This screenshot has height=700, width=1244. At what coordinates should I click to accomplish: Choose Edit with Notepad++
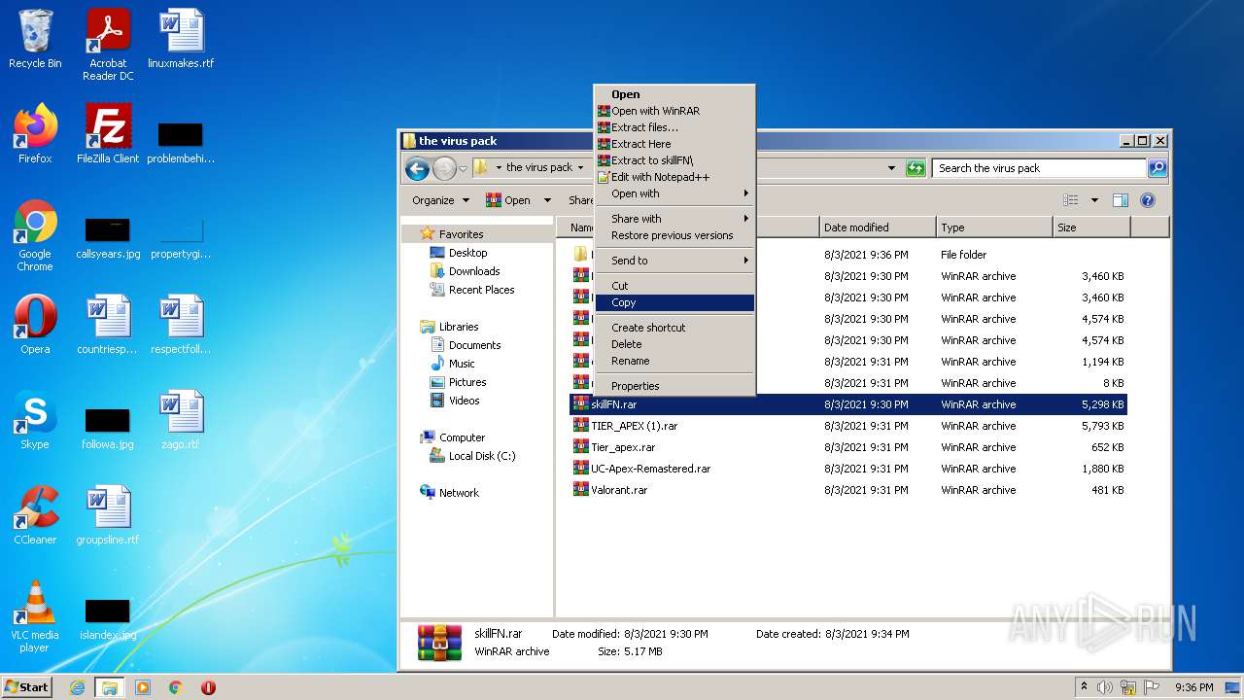pos(674,177)
